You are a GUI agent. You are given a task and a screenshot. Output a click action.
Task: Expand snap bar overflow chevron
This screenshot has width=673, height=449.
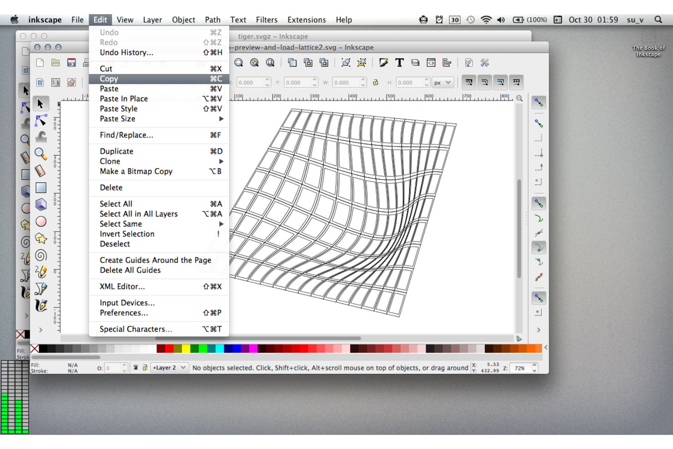(539, 330)
